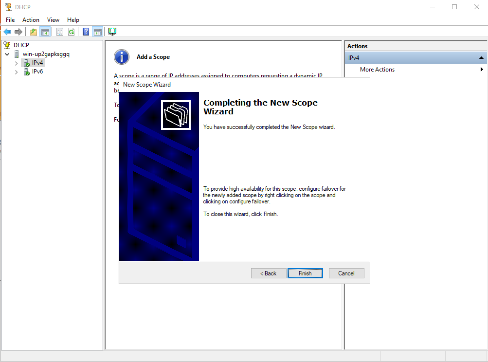The width and height of the screenshot is (488, 362).
Task: Click Finish to close the wizard
Action: (305, 273)
